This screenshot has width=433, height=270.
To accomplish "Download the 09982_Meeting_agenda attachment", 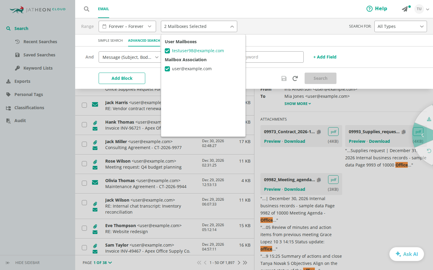I will coord(295,189).
